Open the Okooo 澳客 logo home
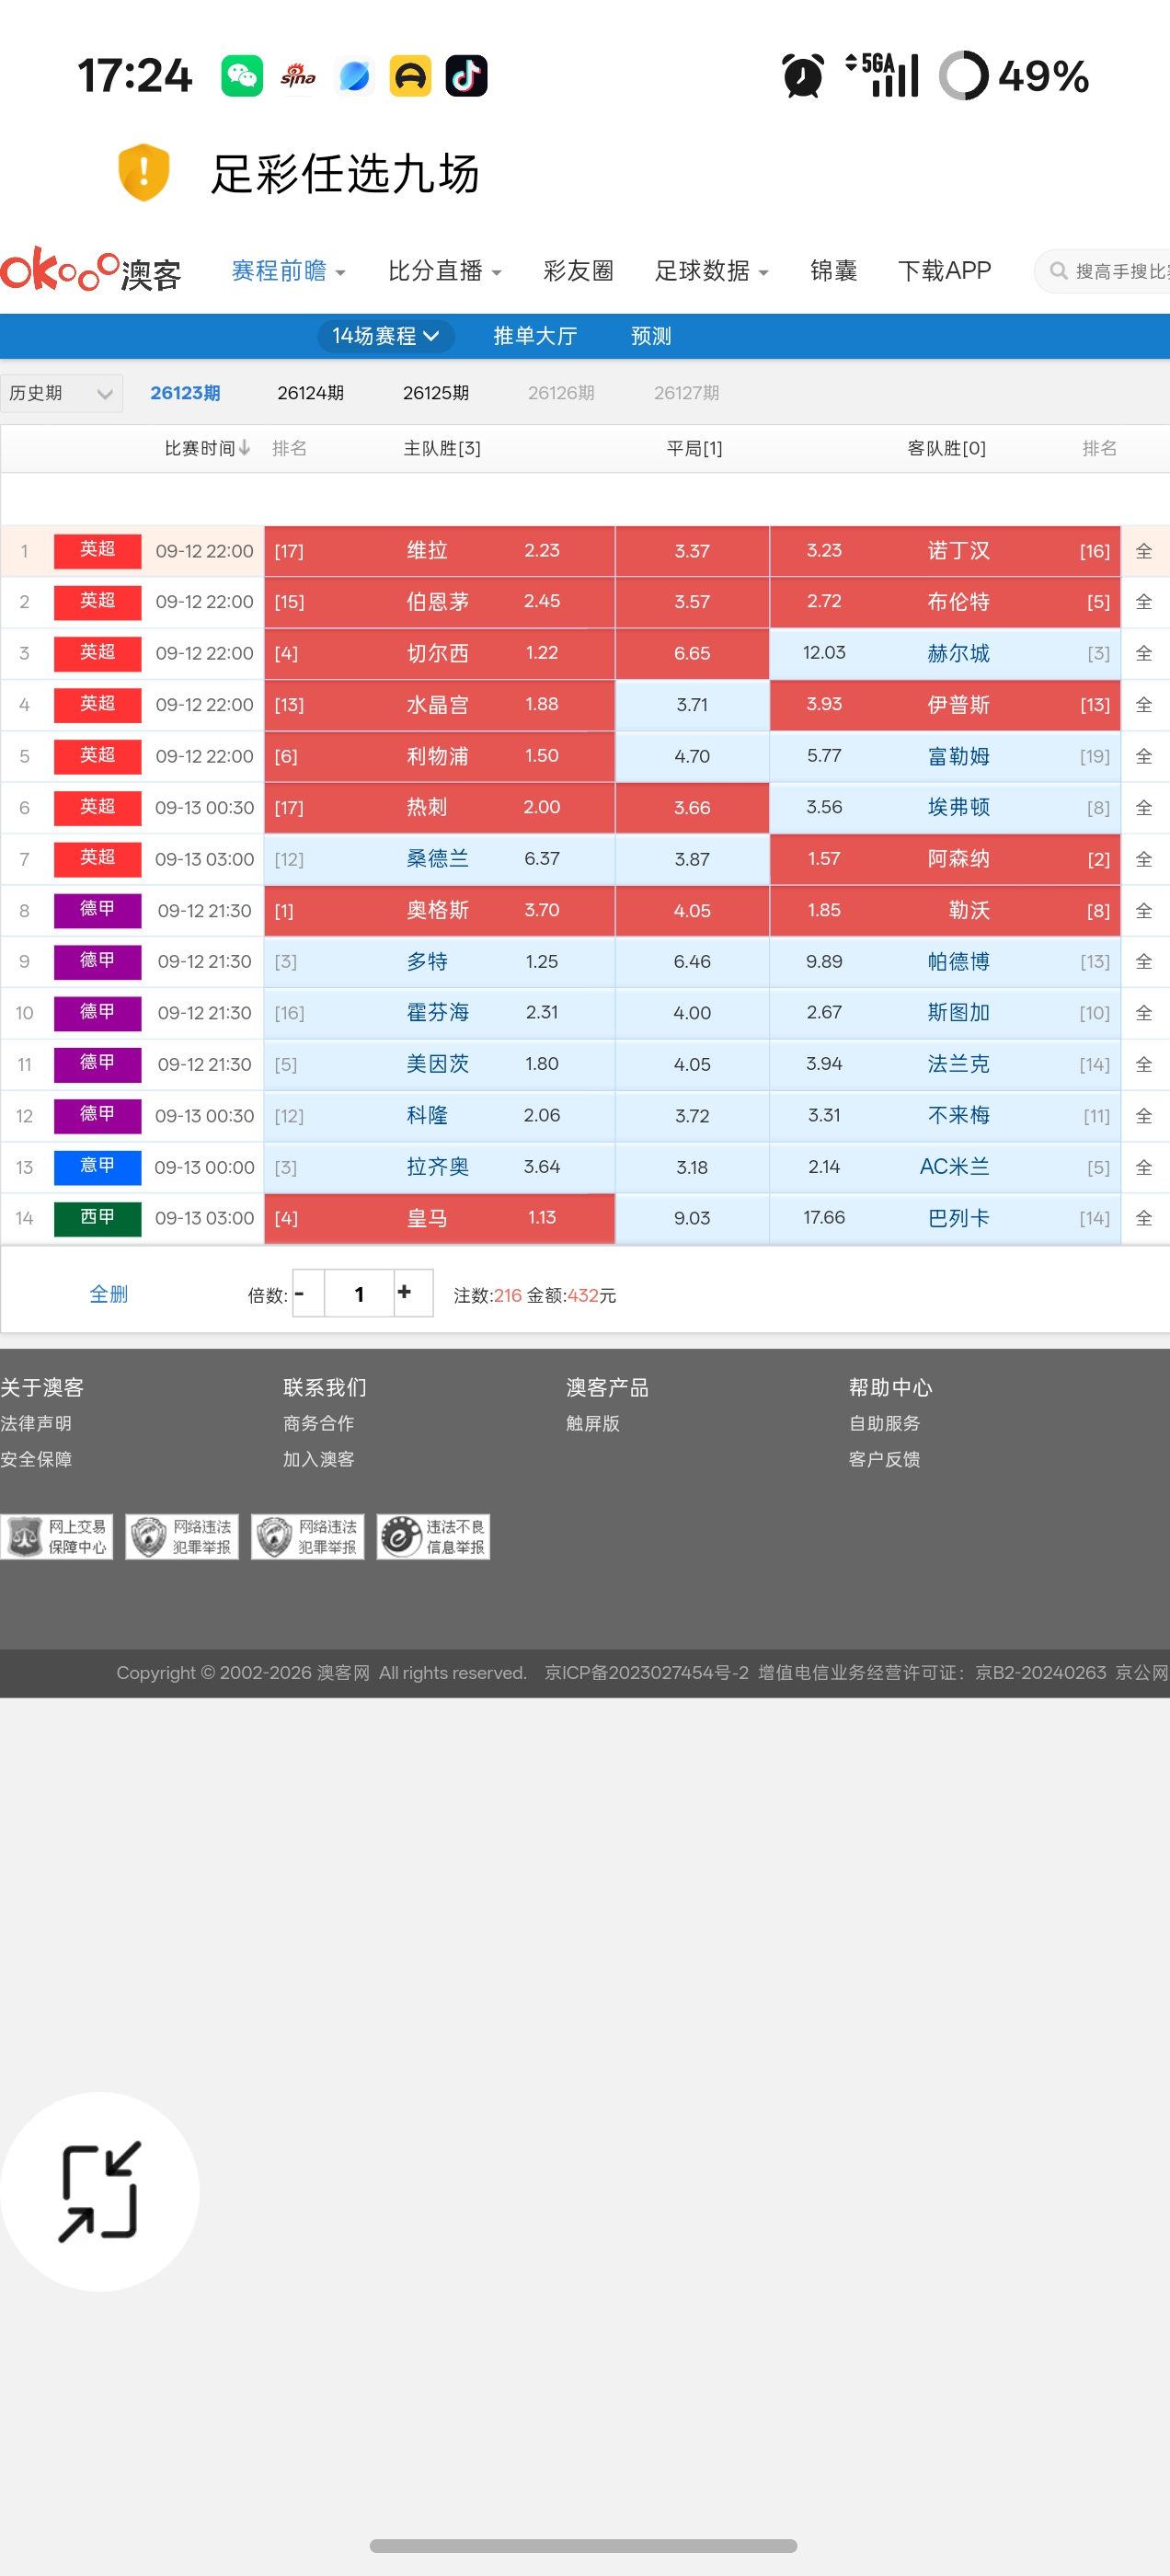Screen dimensions: 1170x2576 91,270
